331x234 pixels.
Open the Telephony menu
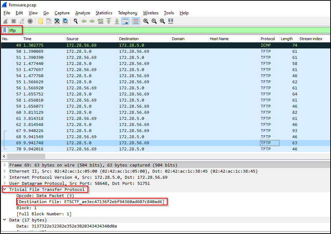tap(128, 13)
